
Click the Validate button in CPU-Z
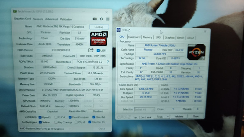pos(179,116)
